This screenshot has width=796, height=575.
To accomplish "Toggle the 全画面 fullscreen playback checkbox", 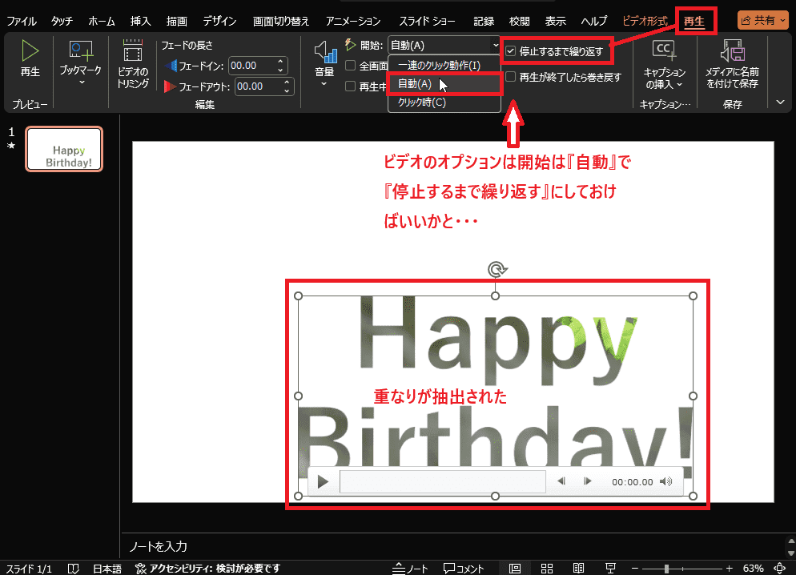I will pyautogui.click(x=351, y=66).
